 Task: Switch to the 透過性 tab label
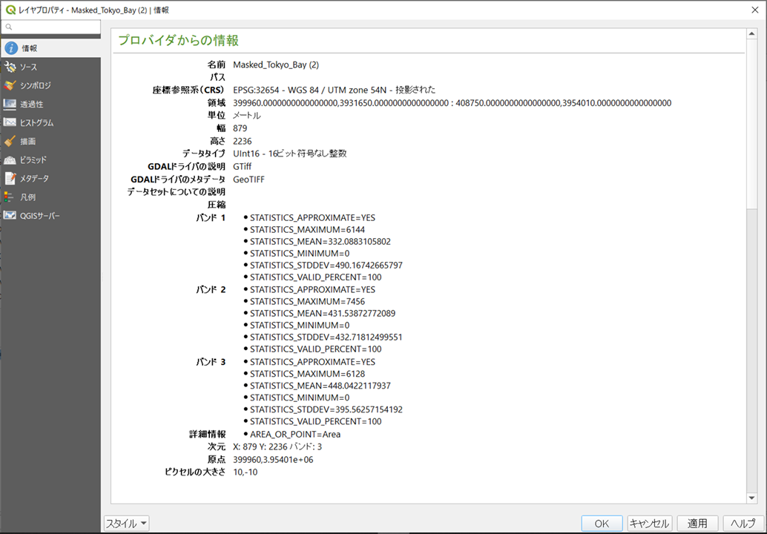pos(31,104)
